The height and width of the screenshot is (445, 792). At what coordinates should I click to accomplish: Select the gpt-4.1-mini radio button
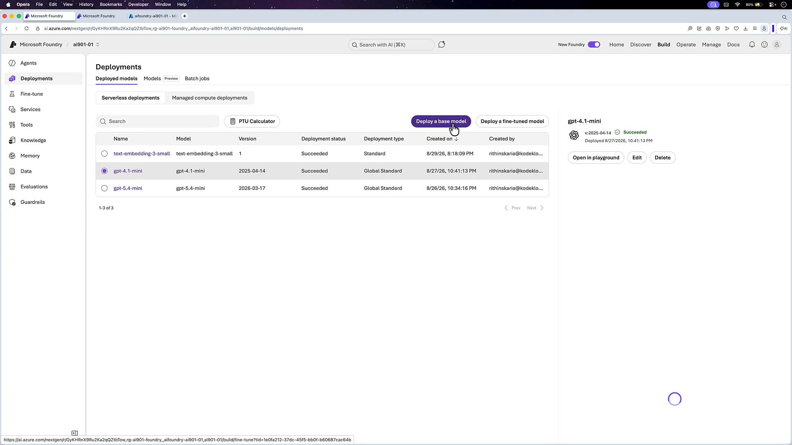coord(104,171)
